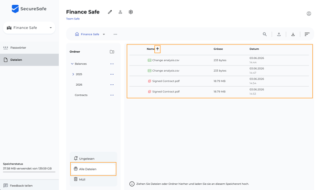Click the download icon in toolbar
The image size is (320, 190).
point(293,34)
